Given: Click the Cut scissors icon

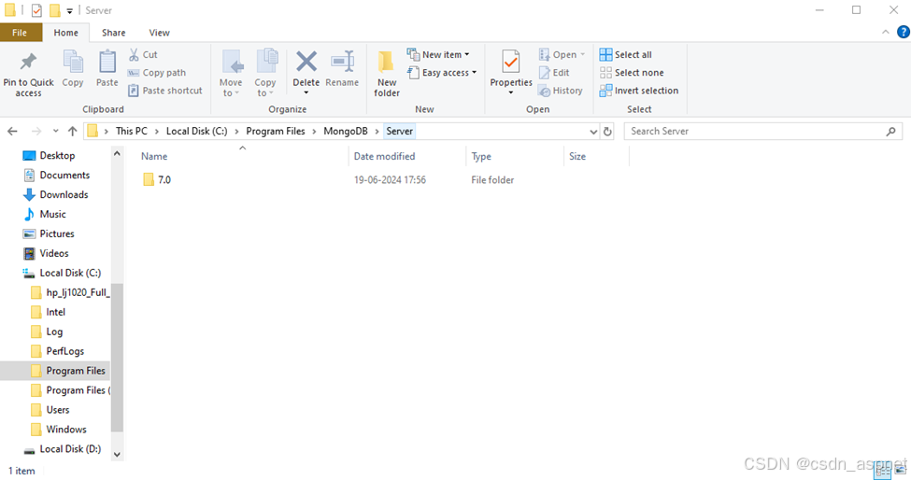Looking at the screenshot, I should click(135, 54).
